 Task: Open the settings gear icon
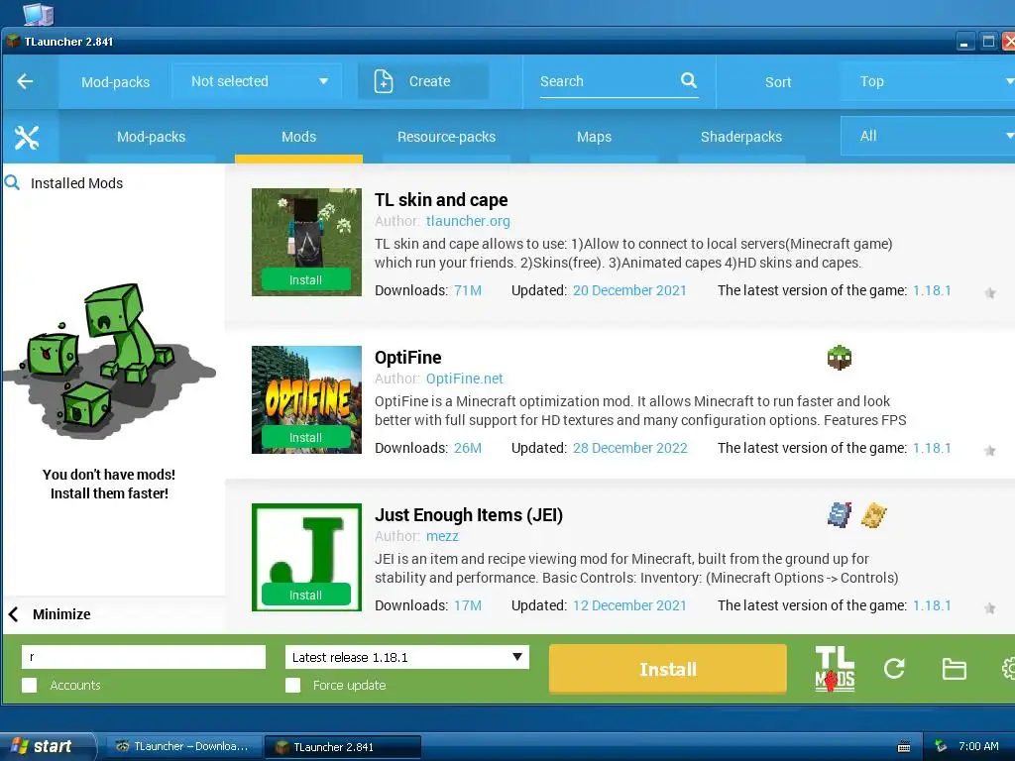click(x=1008, y=669)
